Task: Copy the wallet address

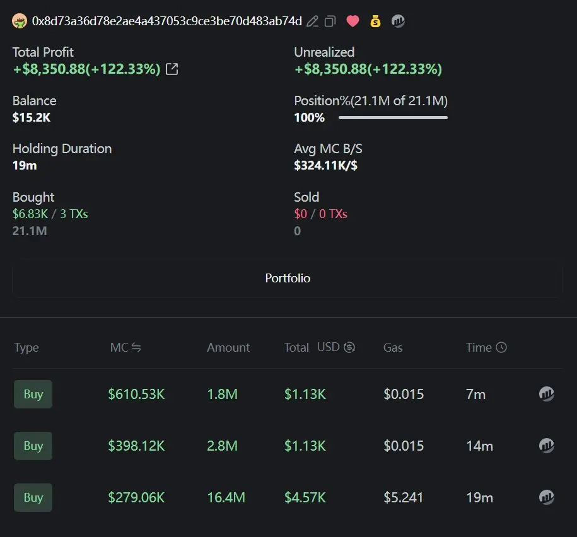Action: (330, 21)
